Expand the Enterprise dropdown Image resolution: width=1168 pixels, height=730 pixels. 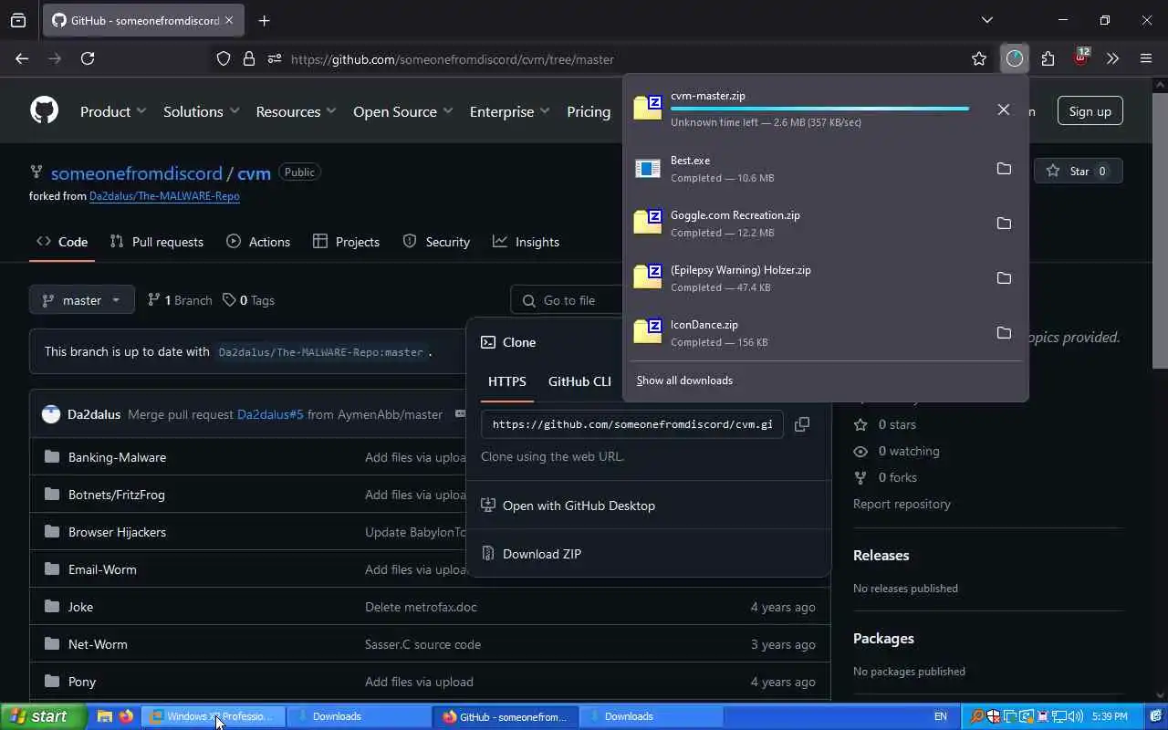point(509,111)
